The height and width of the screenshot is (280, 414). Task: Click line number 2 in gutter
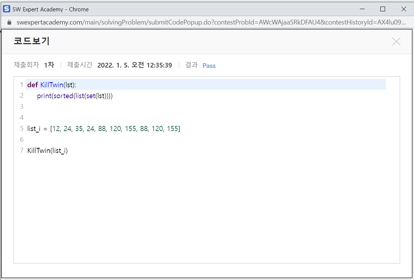coord(22,96)
